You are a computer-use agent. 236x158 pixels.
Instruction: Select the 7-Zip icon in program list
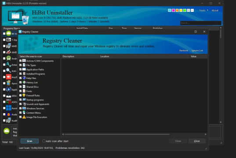click(x=9, y=39)
